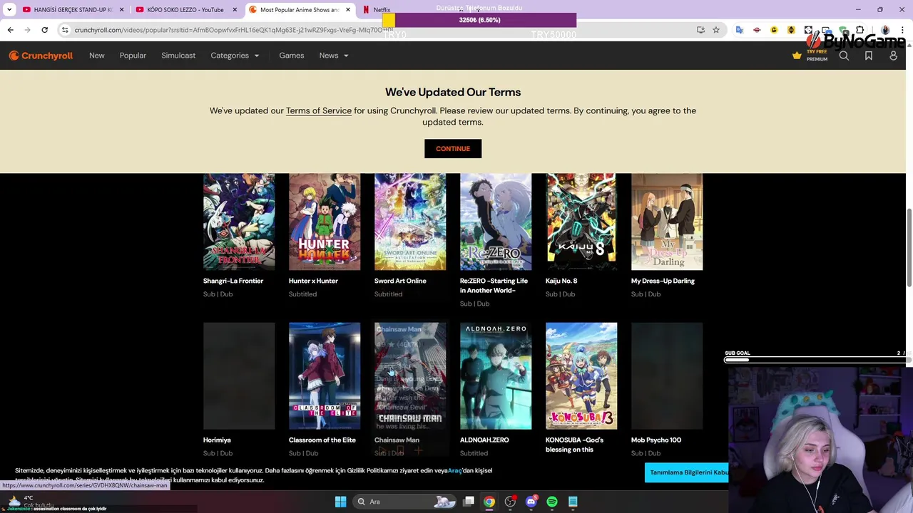Open Hunter x Hunter title link
Screen dimensions: 913x513
coord(313,281)
